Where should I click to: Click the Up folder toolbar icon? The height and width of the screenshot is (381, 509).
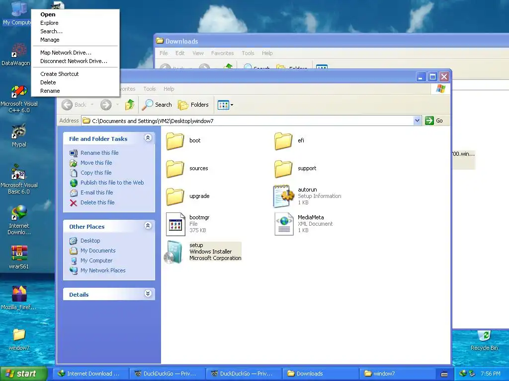tap(130, 105)
